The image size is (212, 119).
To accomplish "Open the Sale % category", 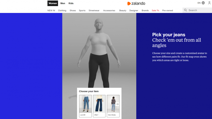I will coord(155,11).
